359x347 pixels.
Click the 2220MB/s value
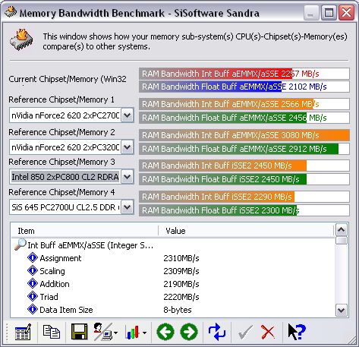pyautogui.click(x=181, y=297)
